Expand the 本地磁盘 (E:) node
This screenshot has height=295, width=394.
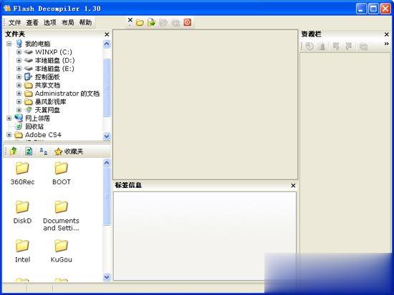pyautogui.click(x=19, y=69)
